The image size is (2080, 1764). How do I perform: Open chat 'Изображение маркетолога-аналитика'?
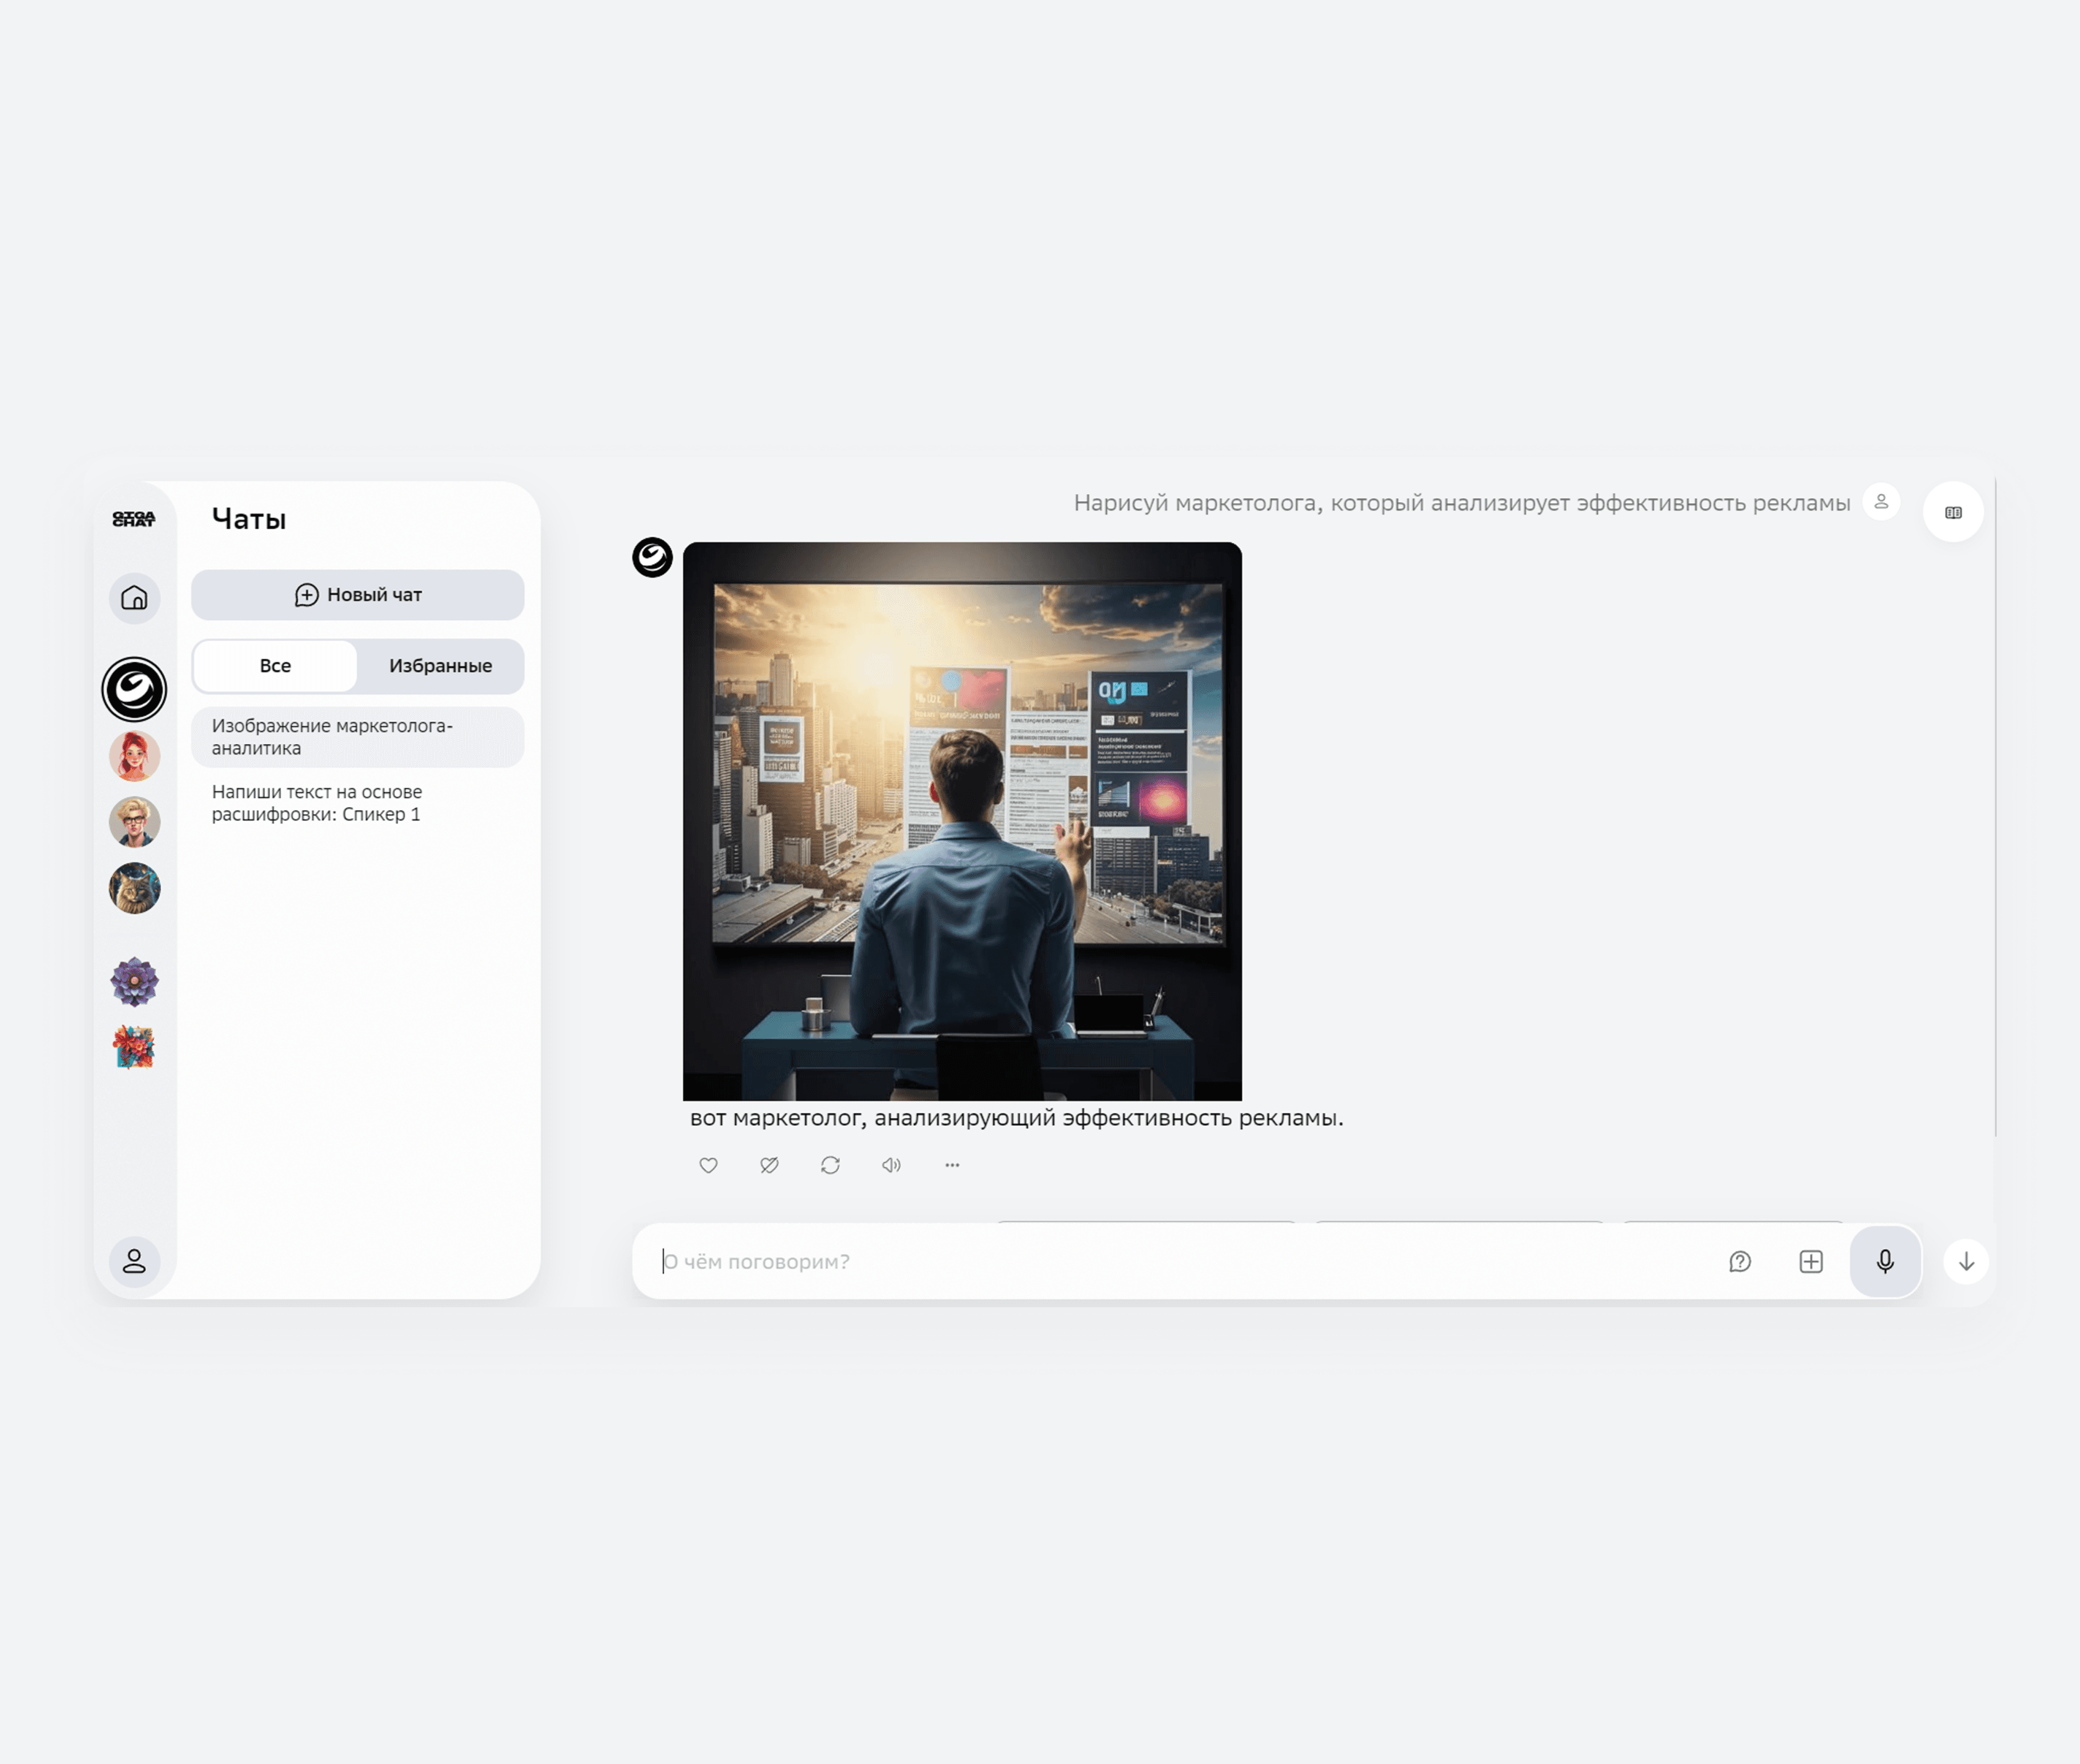coord(357,736)
